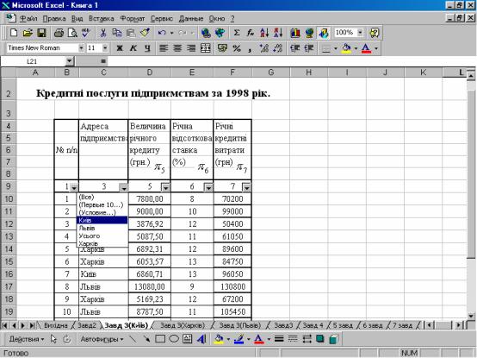Open the Формат menu
Screen dimensions: 477x358
(133, 19)
